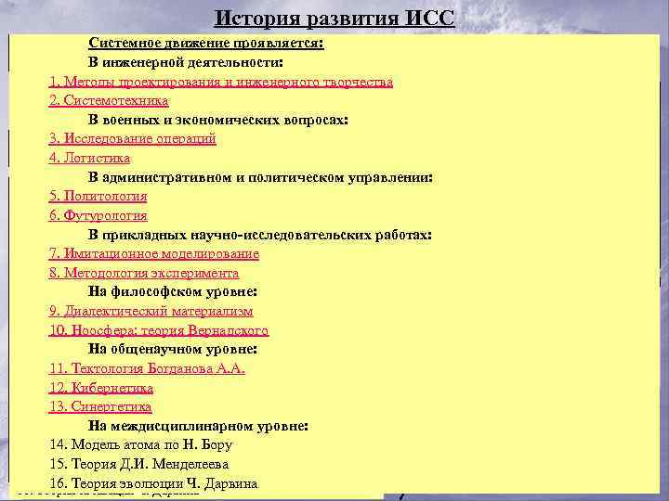Click 'В административном и политическом управлении:' heading
The height and width of the screenshot is (501, 669).
[x=260, y=177]
